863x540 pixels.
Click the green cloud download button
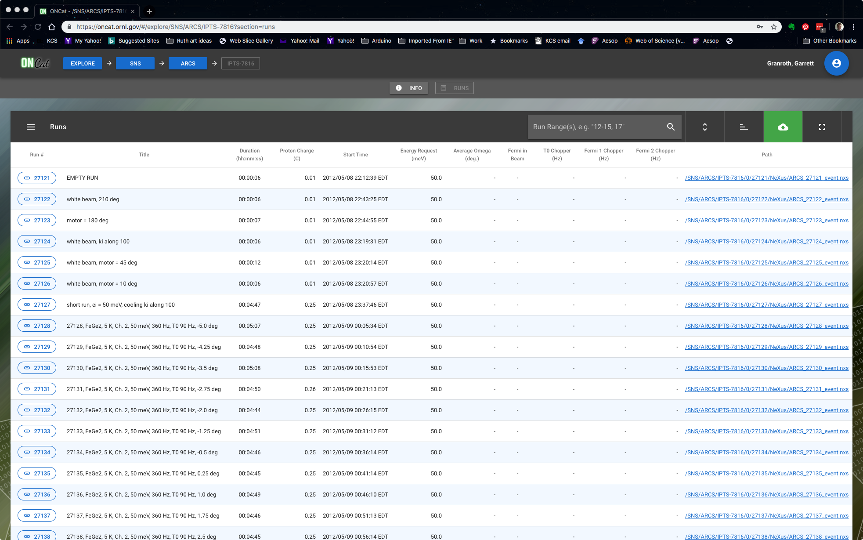point(783,127)
